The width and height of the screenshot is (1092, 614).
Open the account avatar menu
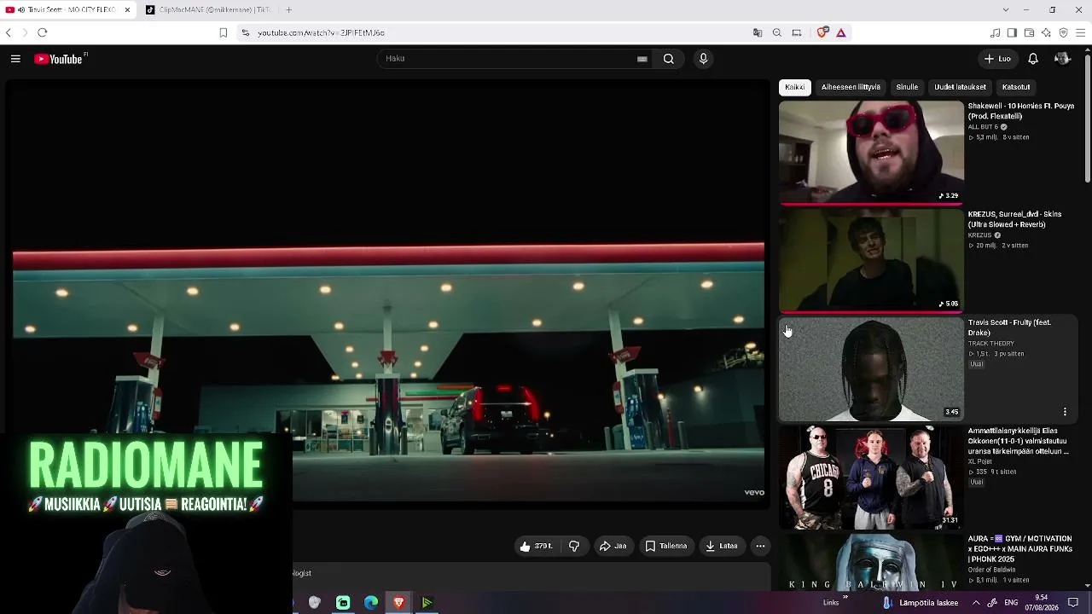[x=1062, y=59]
